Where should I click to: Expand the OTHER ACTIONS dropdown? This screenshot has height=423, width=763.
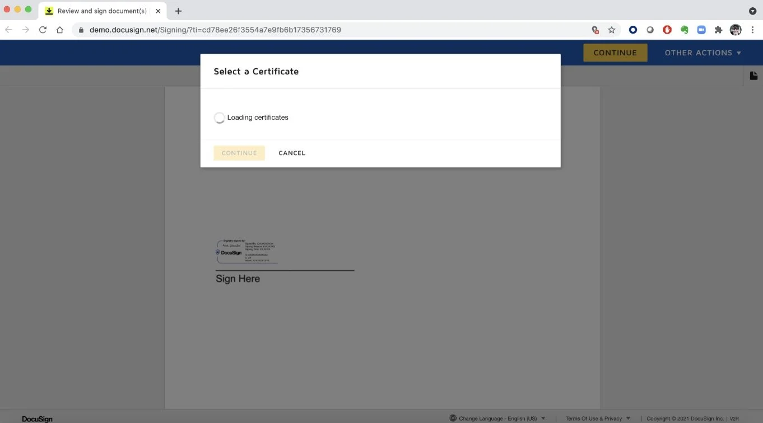[x=702, y=53]
